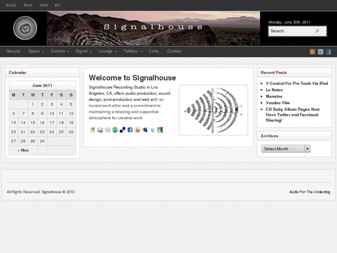
Task: Click the Signalhouse round speaker logo
Action: pos(25,28)
